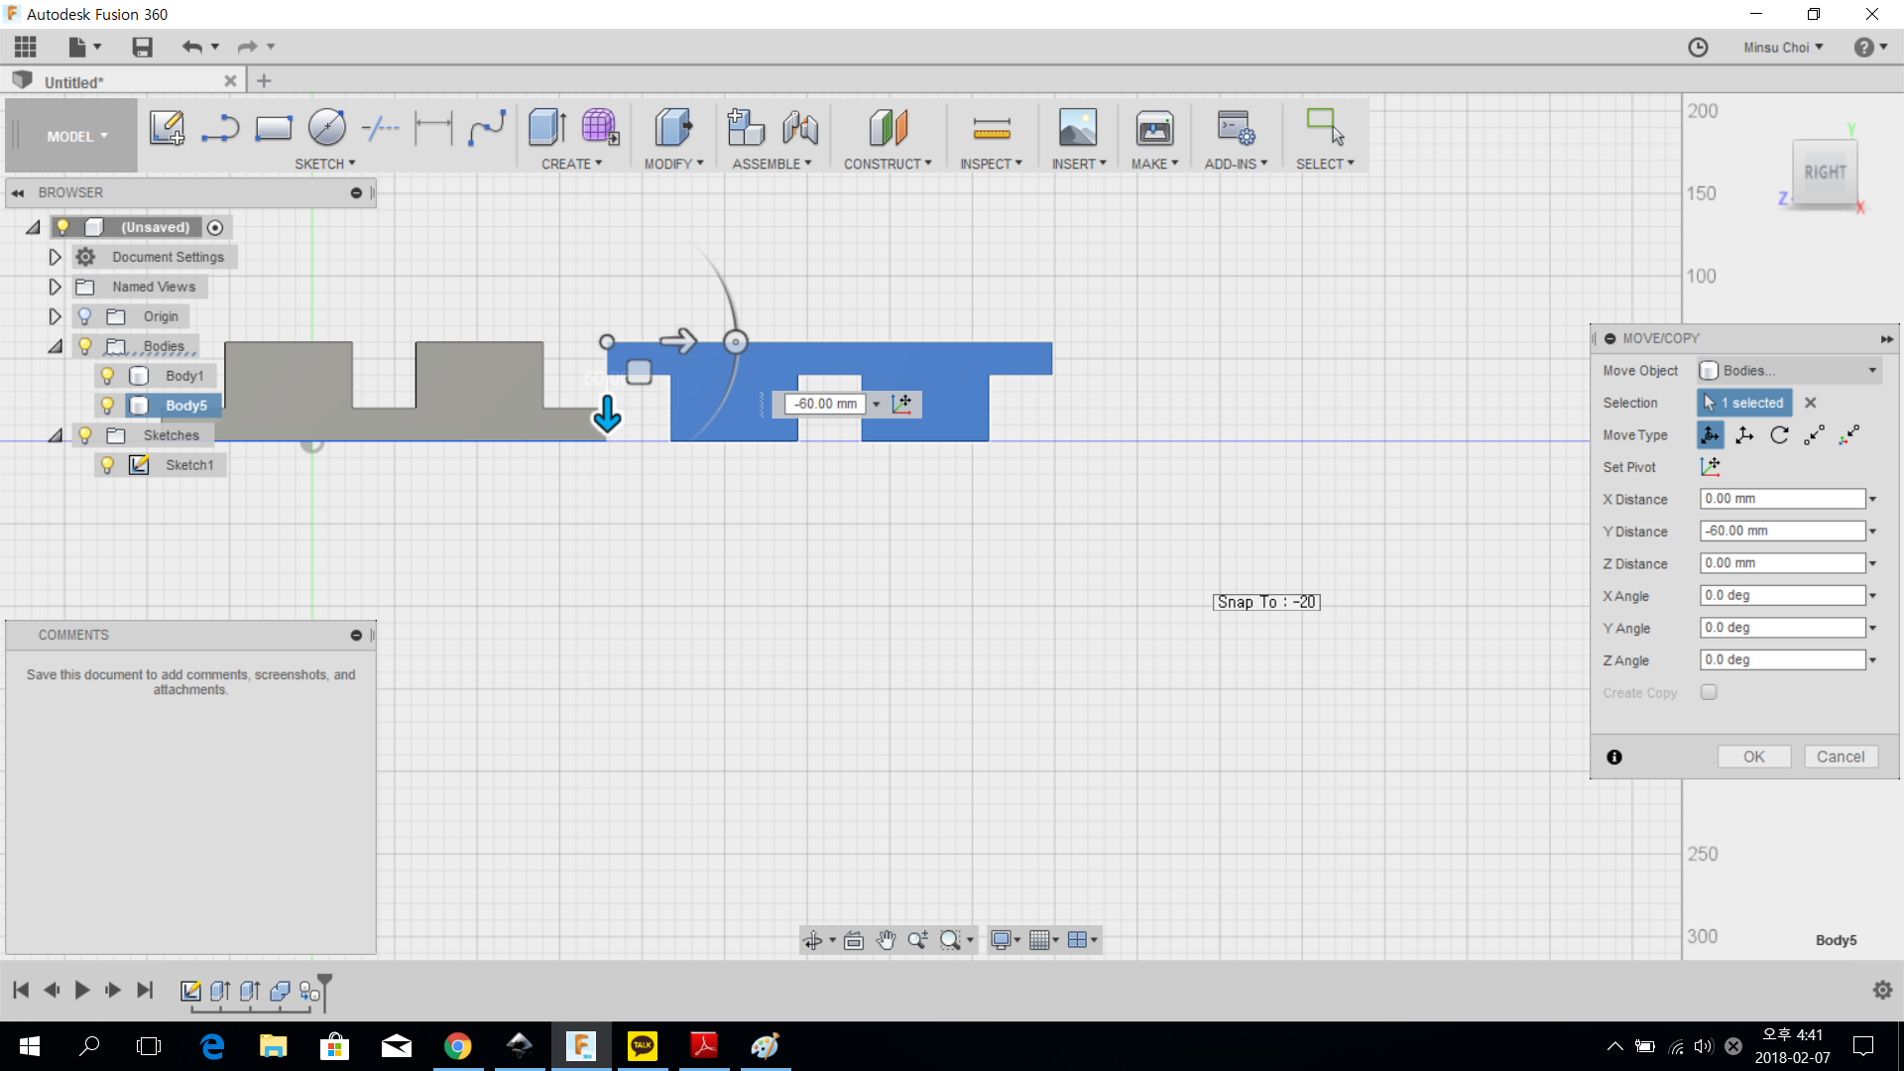The height and width of the screenshot is (1071, 1904).
Task: Open the Move Object dropdown
Action: coord(1789,370)
